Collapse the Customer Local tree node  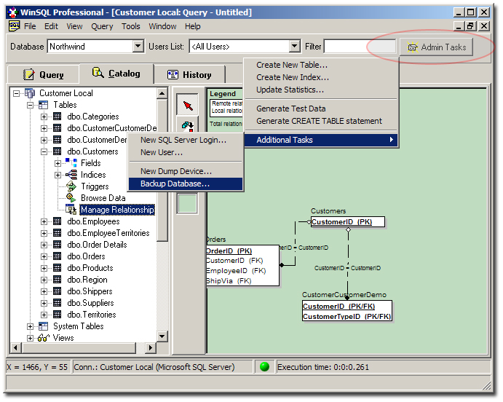[x=16, y=93]
